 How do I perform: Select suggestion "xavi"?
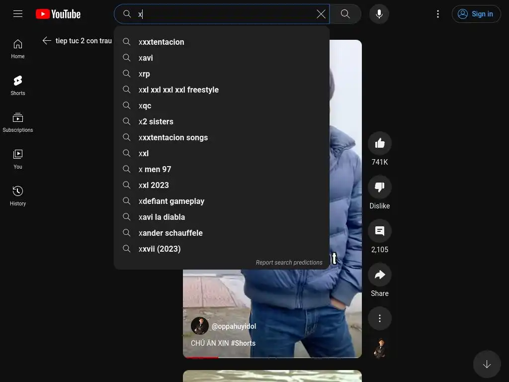click(x=222, y=58)
